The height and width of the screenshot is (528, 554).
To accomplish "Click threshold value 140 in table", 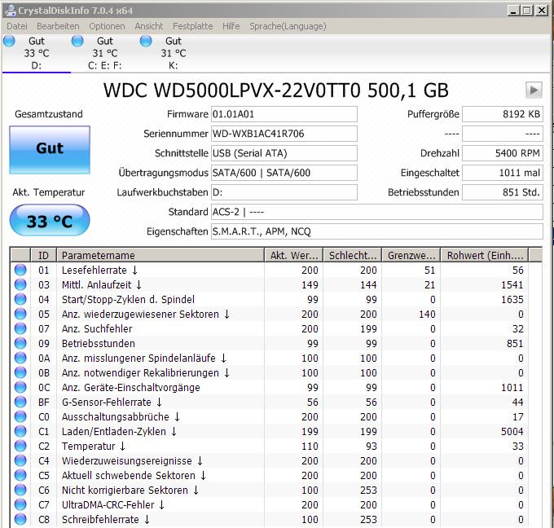I will point(427,315).
